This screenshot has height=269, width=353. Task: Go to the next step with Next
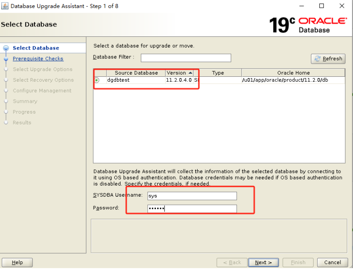coord(263,262)
